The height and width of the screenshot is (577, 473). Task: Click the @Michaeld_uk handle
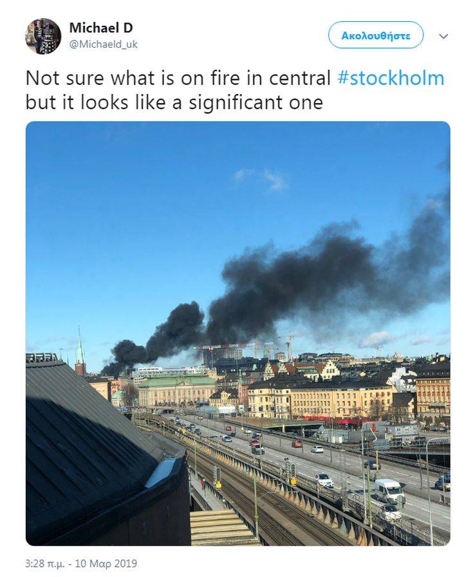click(x=103, y=44)
